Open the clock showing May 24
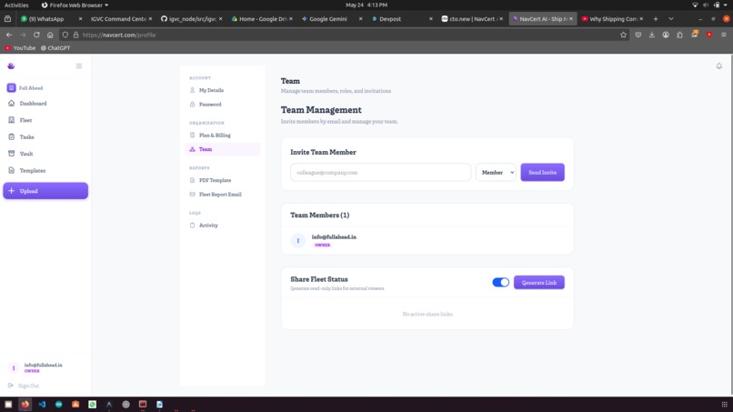The height and width of the screenshot is (412, 733). point(366,5)
